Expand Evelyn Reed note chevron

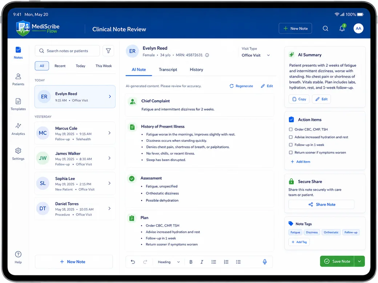(x=110, y=97)
